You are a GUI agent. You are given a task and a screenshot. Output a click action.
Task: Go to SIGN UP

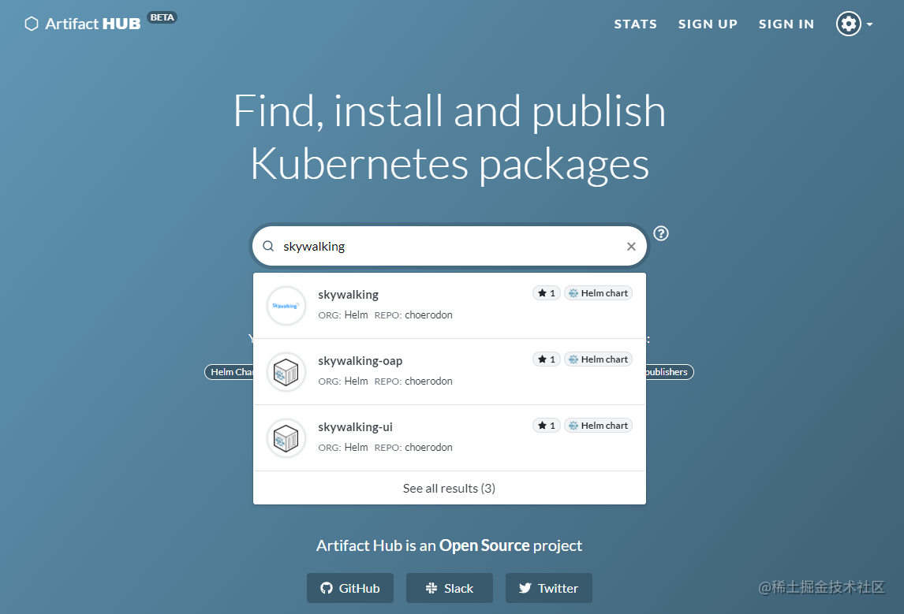coord(708,24)
